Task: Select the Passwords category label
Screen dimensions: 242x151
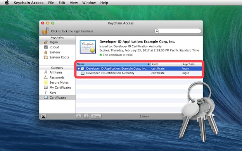Action: pos(57,77)
